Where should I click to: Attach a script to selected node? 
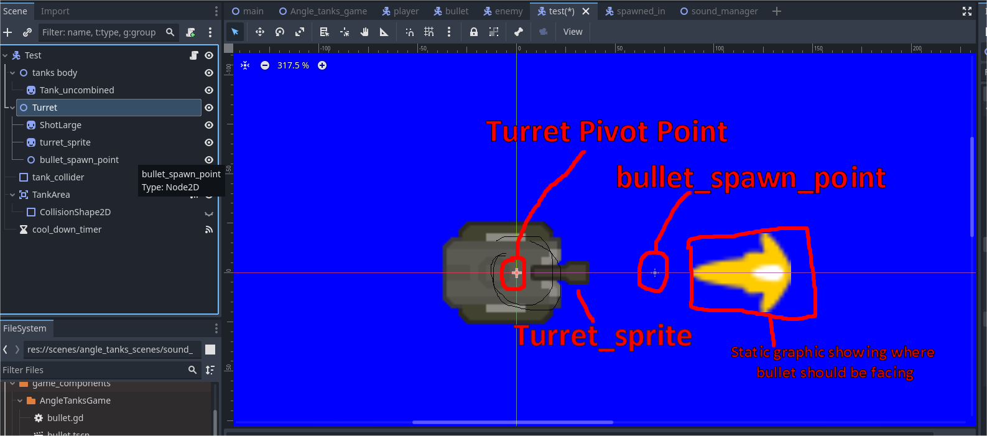(x=191, y=32)
